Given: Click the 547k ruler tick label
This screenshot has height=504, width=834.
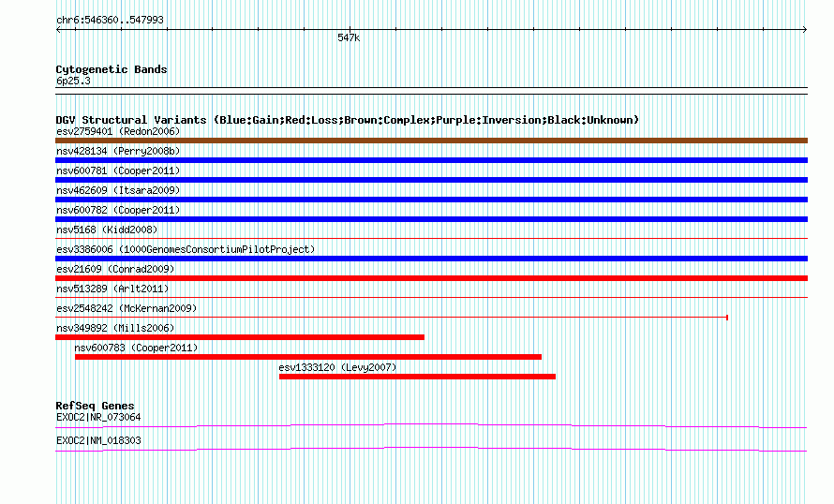Looking at the screenshot, I should [x=349, y=37].
